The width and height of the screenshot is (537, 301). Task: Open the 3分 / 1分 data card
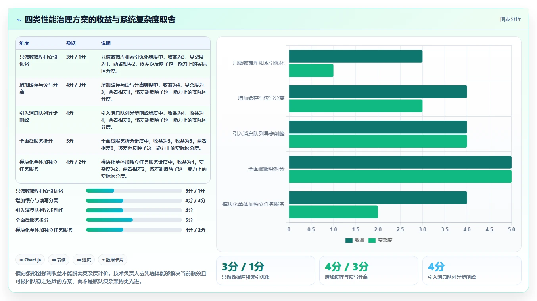click(266, 271)
